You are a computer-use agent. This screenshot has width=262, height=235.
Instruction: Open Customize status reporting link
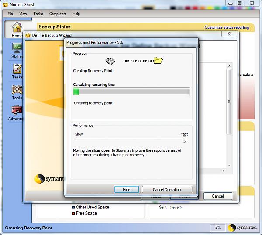227,27
